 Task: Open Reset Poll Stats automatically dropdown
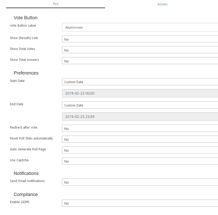coord(140,139)
